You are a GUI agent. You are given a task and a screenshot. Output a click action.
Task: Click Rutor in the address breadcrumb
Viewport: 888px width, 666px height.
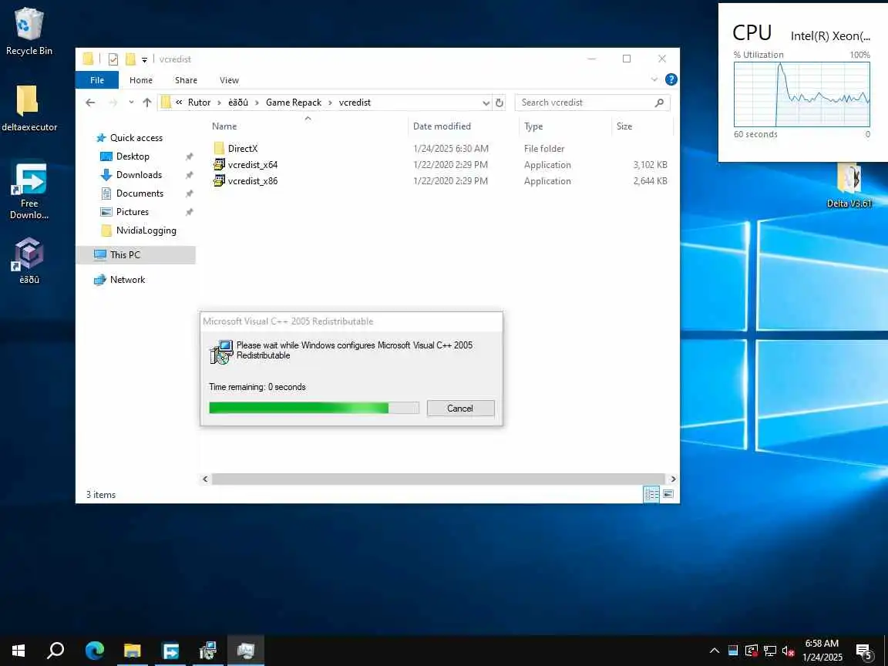pyautogui.click(x=199, y=103)
